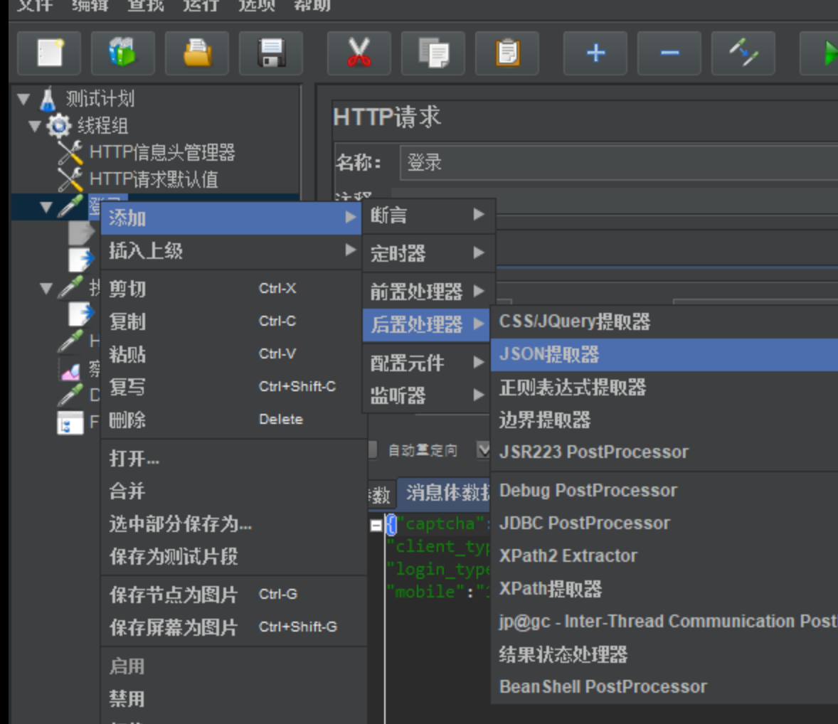
Task: Save the current test plan
Action: tap(271, 53)
